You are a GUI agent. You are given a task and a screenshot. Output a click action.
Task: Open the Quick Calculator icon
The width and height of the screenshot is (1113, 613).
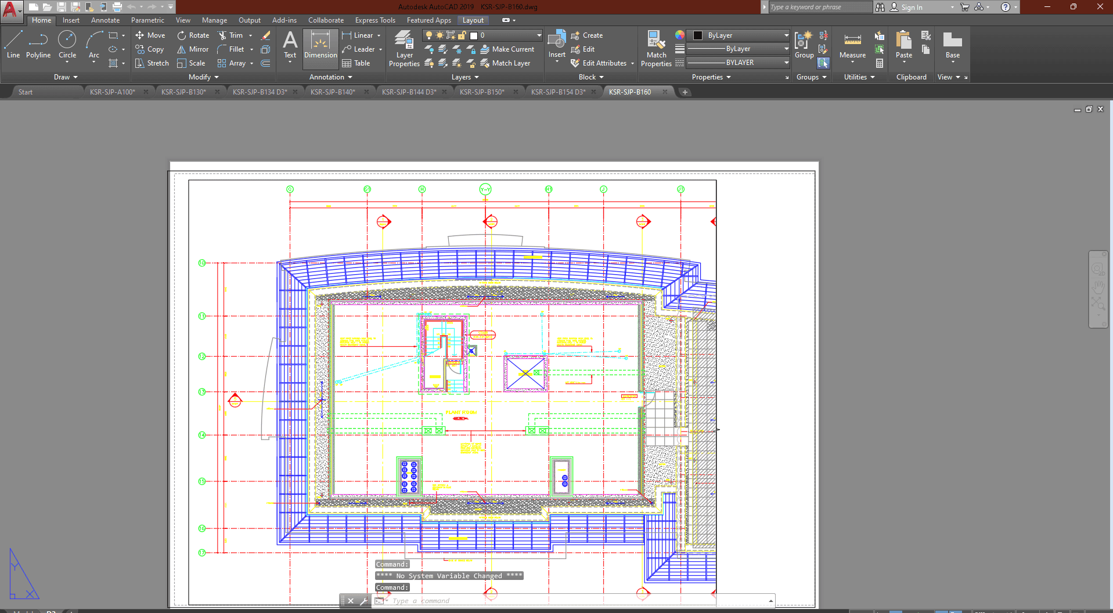tap(880, 63)
